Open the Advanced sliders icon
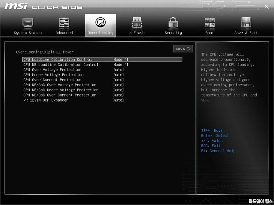This screenshot has height=205, width=274. 64,23
